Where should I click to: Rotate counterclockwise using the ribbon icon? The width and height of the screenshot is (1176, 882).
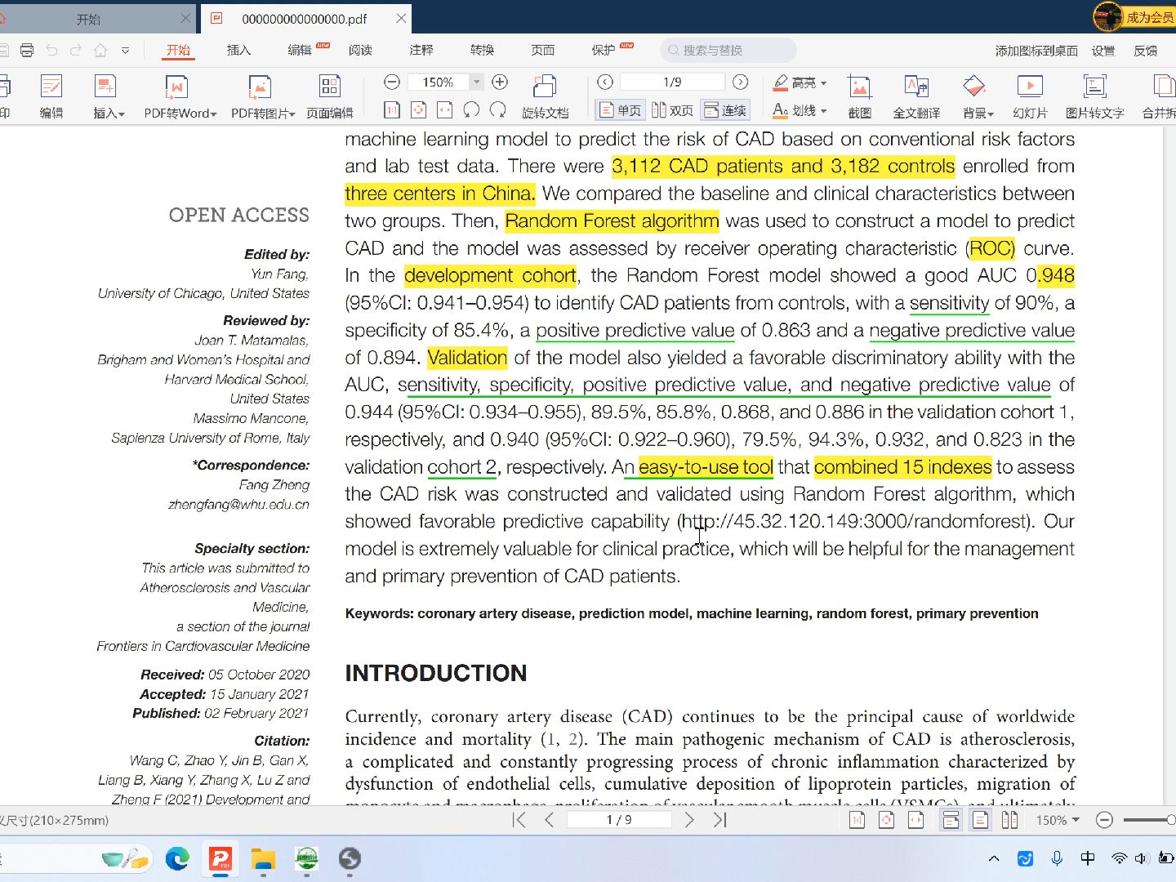[471, 109]
